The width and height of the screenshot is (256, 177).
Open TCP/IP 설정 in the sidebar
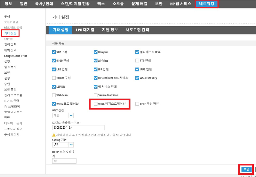pos(11,22)
